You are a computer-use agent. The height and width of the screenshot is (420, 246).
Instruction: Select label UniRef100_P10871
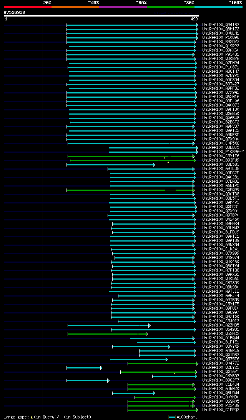click(x=221, y=67)
